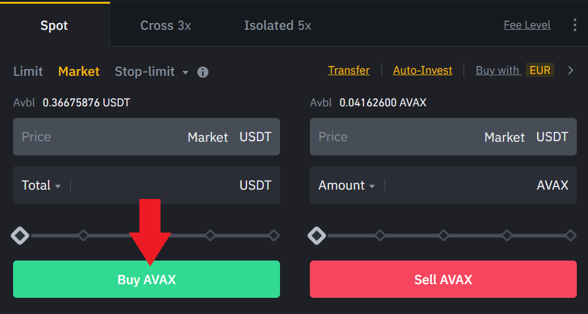Open the Amount dropdown in sell panel
Viewport: 588px width, 314px height.
(x=347, y=185)
